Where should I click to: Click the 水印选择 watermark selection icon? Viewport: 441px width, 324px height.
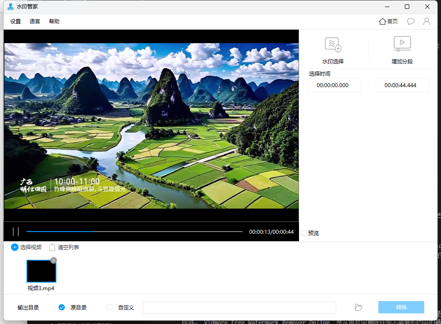[333, 44]
